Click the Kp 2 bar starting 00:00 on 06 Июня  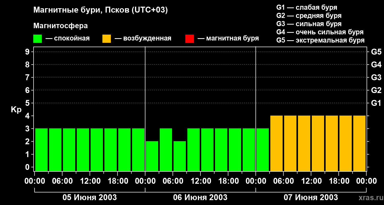click(x=152, y=156)
